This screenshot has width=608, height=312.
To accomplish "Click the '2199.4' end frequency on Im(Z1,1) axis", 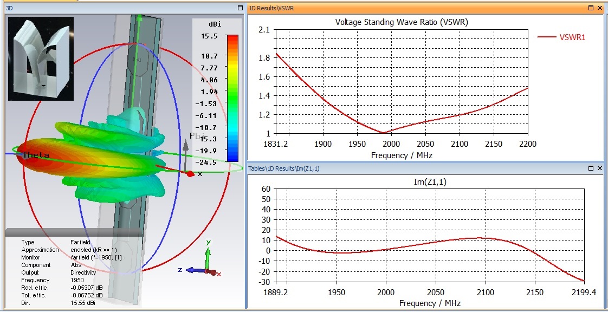I will tap(584, 292).
